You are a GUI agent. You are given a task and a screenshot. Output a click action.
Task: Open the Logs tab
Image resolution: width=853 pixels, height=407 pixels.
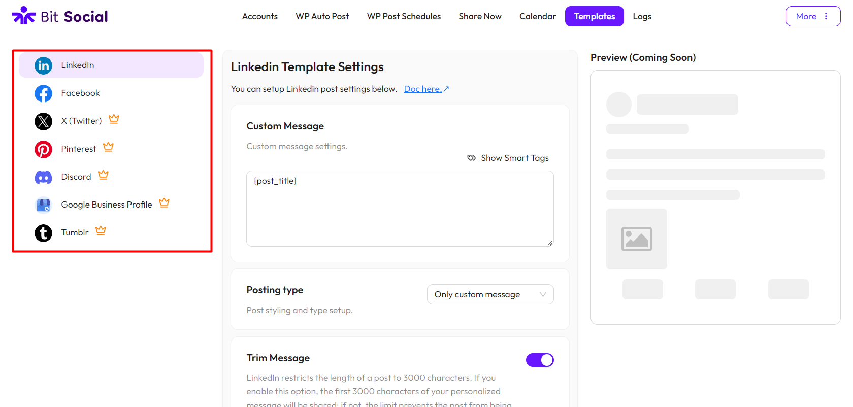tap(642, 16)
